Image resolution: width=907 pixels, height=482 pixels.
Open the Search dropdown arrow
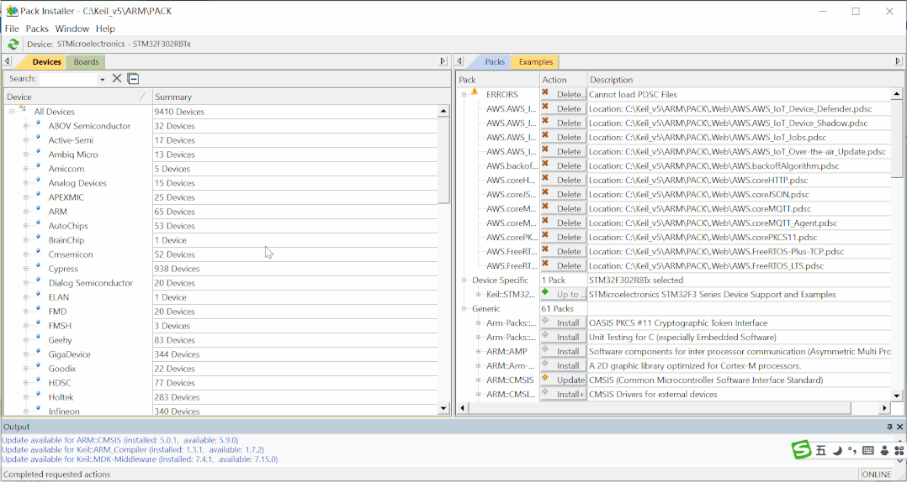point(103,79)
